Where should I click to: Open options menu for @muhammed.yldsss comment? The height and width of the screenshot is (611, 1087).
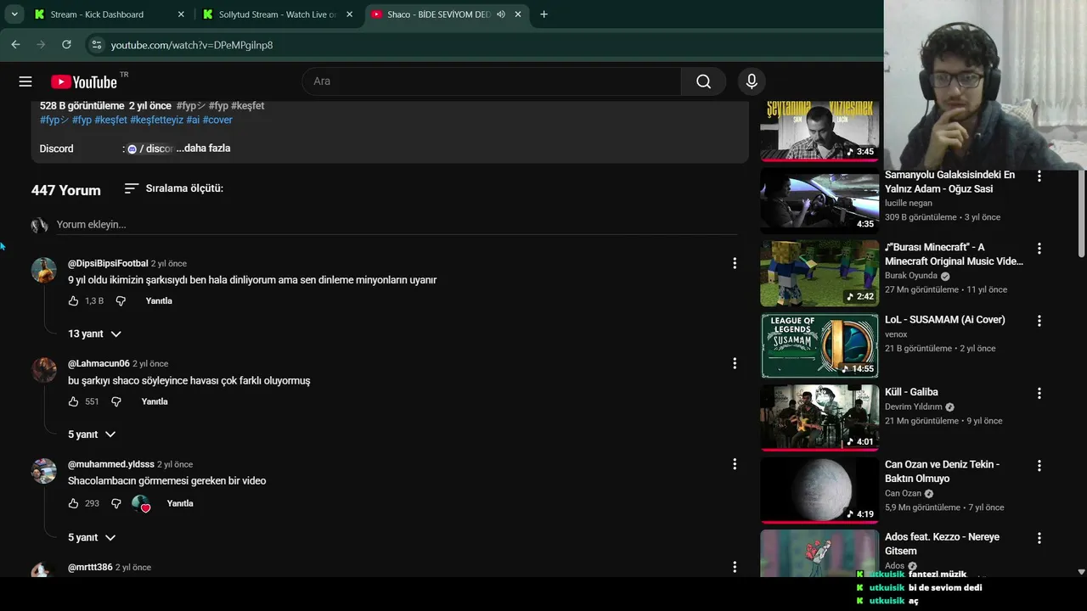point(735,464)
